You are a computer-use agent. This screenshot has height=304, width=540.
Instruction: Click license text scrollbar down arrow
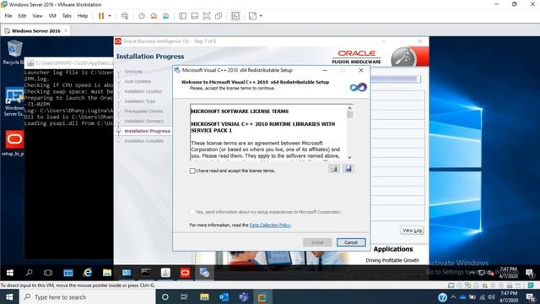[x=349, y=157]
